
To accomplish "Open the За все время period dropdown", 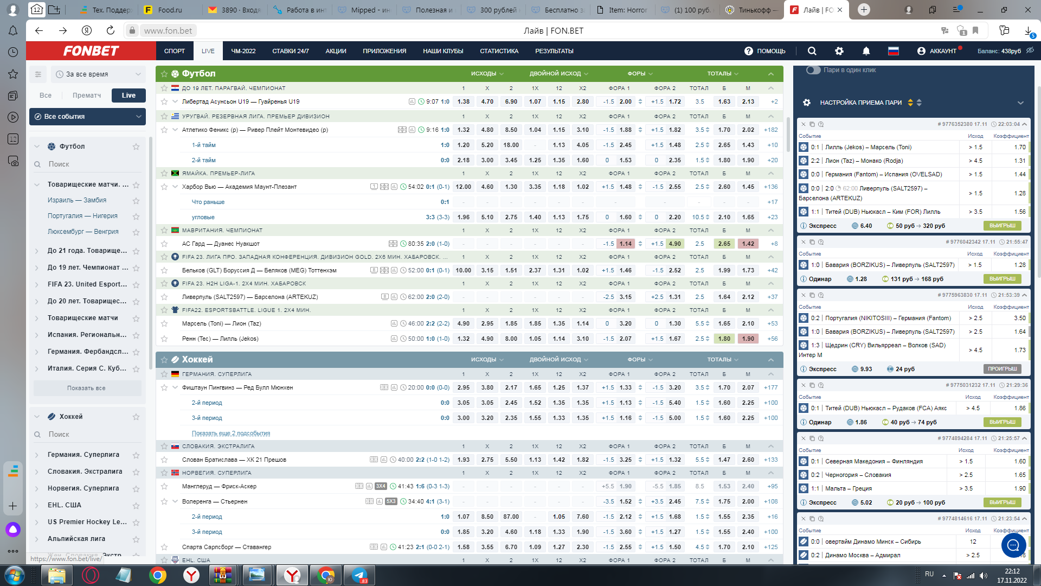I will pos(98,74).
